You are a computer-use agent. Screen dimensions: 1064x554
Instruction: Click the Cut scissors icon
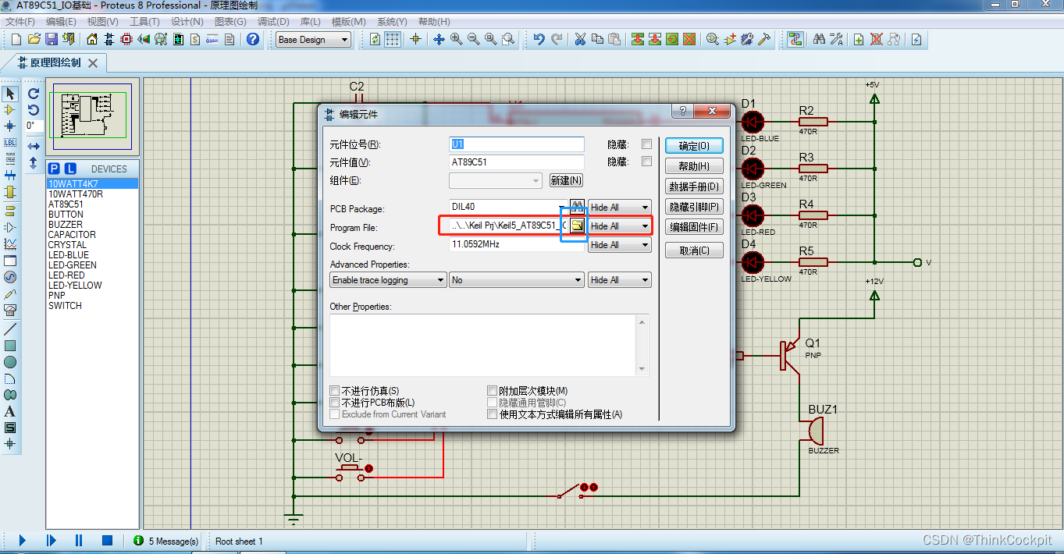(x=580, y=39)
